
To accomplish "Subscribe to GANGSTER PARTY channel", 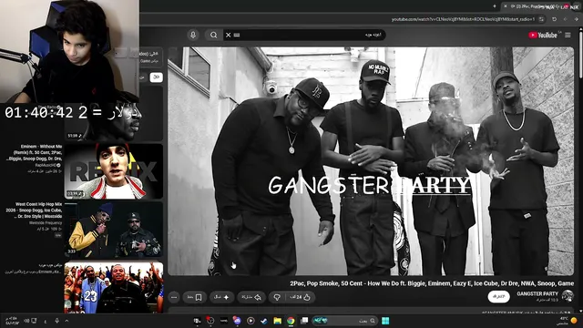I will point(498,296).
